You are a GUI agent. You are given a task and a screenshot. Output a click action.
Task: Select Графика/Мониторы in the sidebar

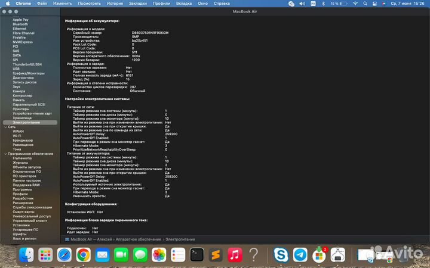pos(29,73)
